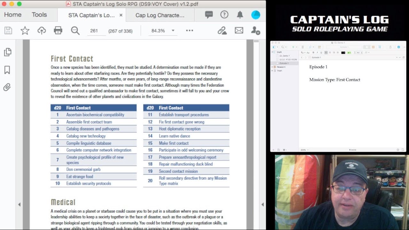
Task: Click the Acrobat vertical scrollbar thumb
Action: click(256, 41)
